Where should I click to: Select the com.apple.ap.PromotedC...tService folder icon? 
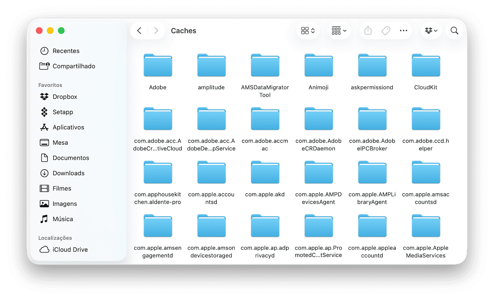319,226
